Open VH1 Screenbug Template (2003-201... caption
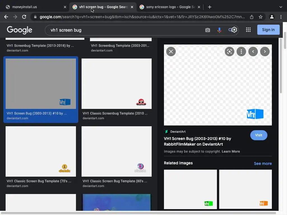The width and height of the screenshot is (287, 215). pyautogui.click(x=120, y=46)
